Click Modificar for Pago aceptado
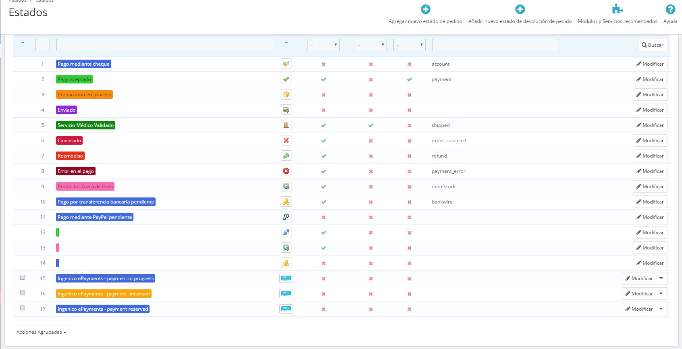This screenshot has width=682, height=349. (x=650, y=79)
